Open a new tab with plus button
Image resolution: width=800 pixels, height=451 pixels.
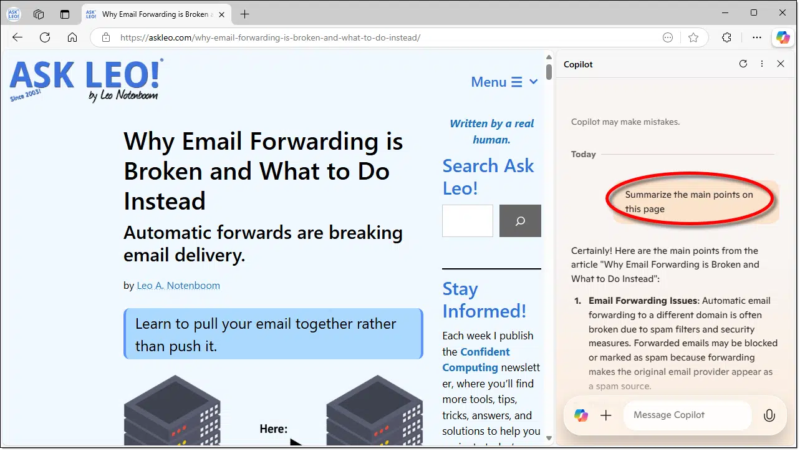[x=245, y=14]
